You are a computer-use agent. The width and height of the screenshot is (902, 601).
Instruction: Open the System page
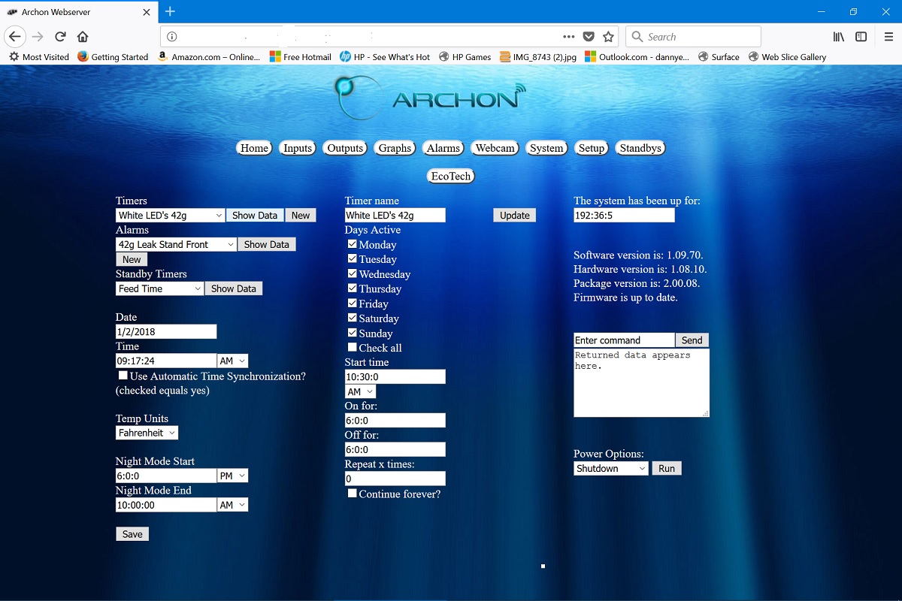coord(546,148)
